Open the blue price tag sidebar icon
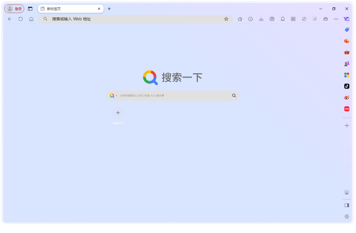The width and height of the screenshot is (356, 233). (x=347, y=30)
